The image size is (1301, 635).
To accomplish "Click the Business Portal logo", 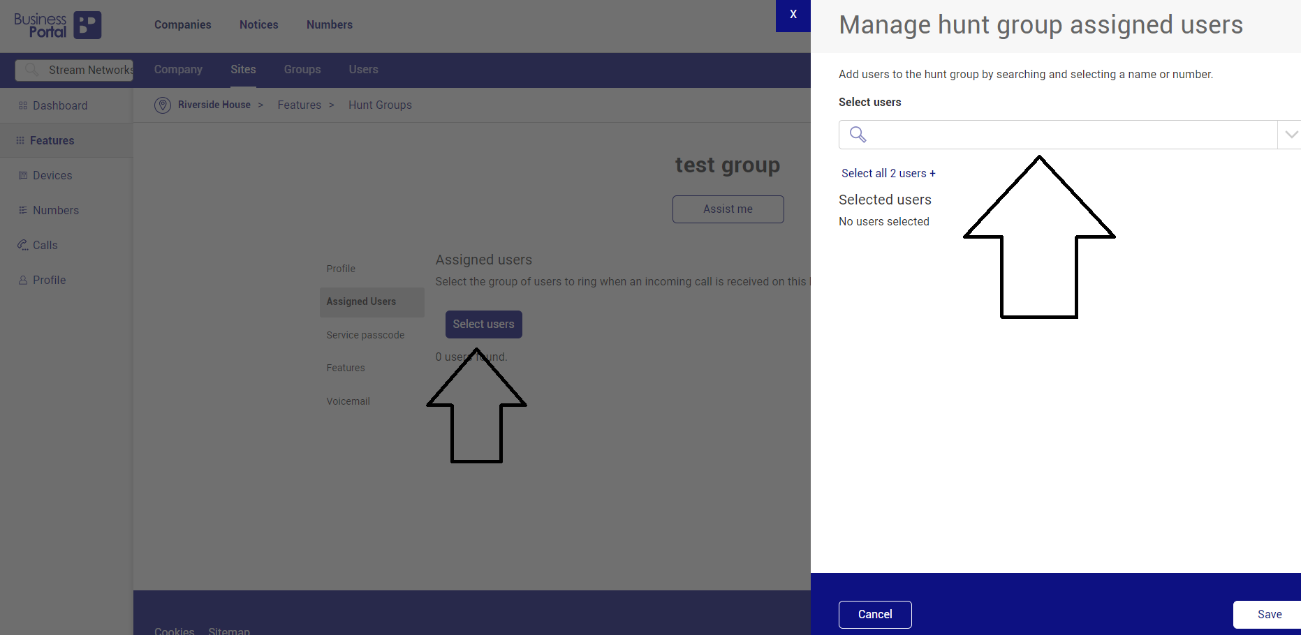I will [58, 25].
